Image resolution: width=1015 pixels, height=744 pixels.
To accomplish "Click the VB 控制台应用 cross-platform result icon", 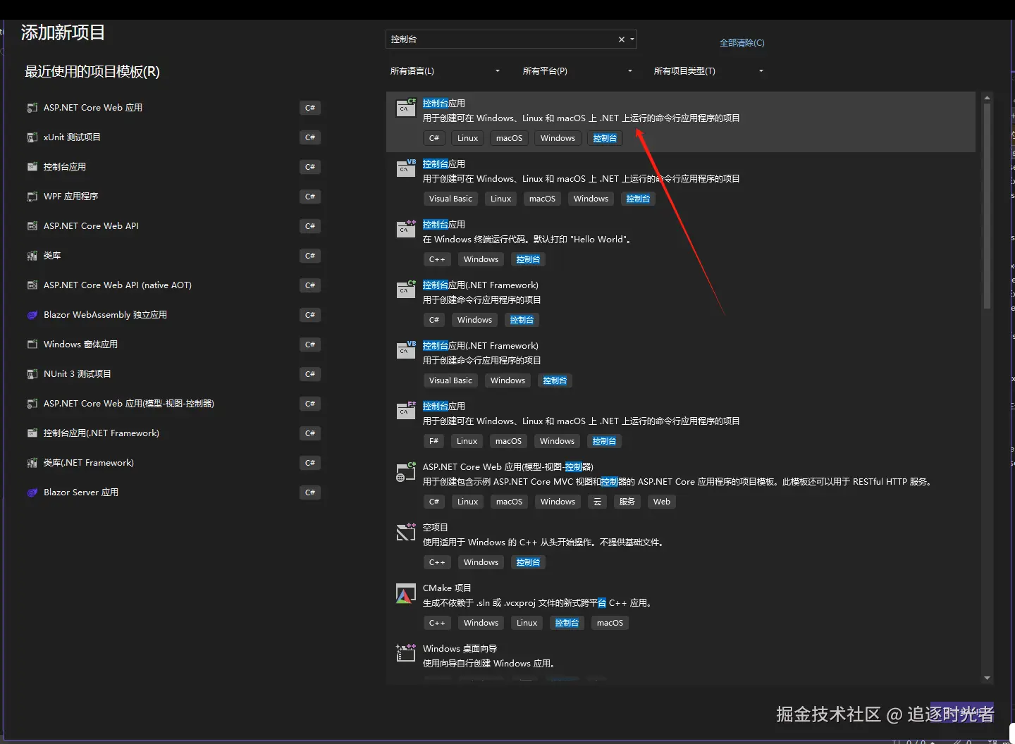I will (406, 168).
